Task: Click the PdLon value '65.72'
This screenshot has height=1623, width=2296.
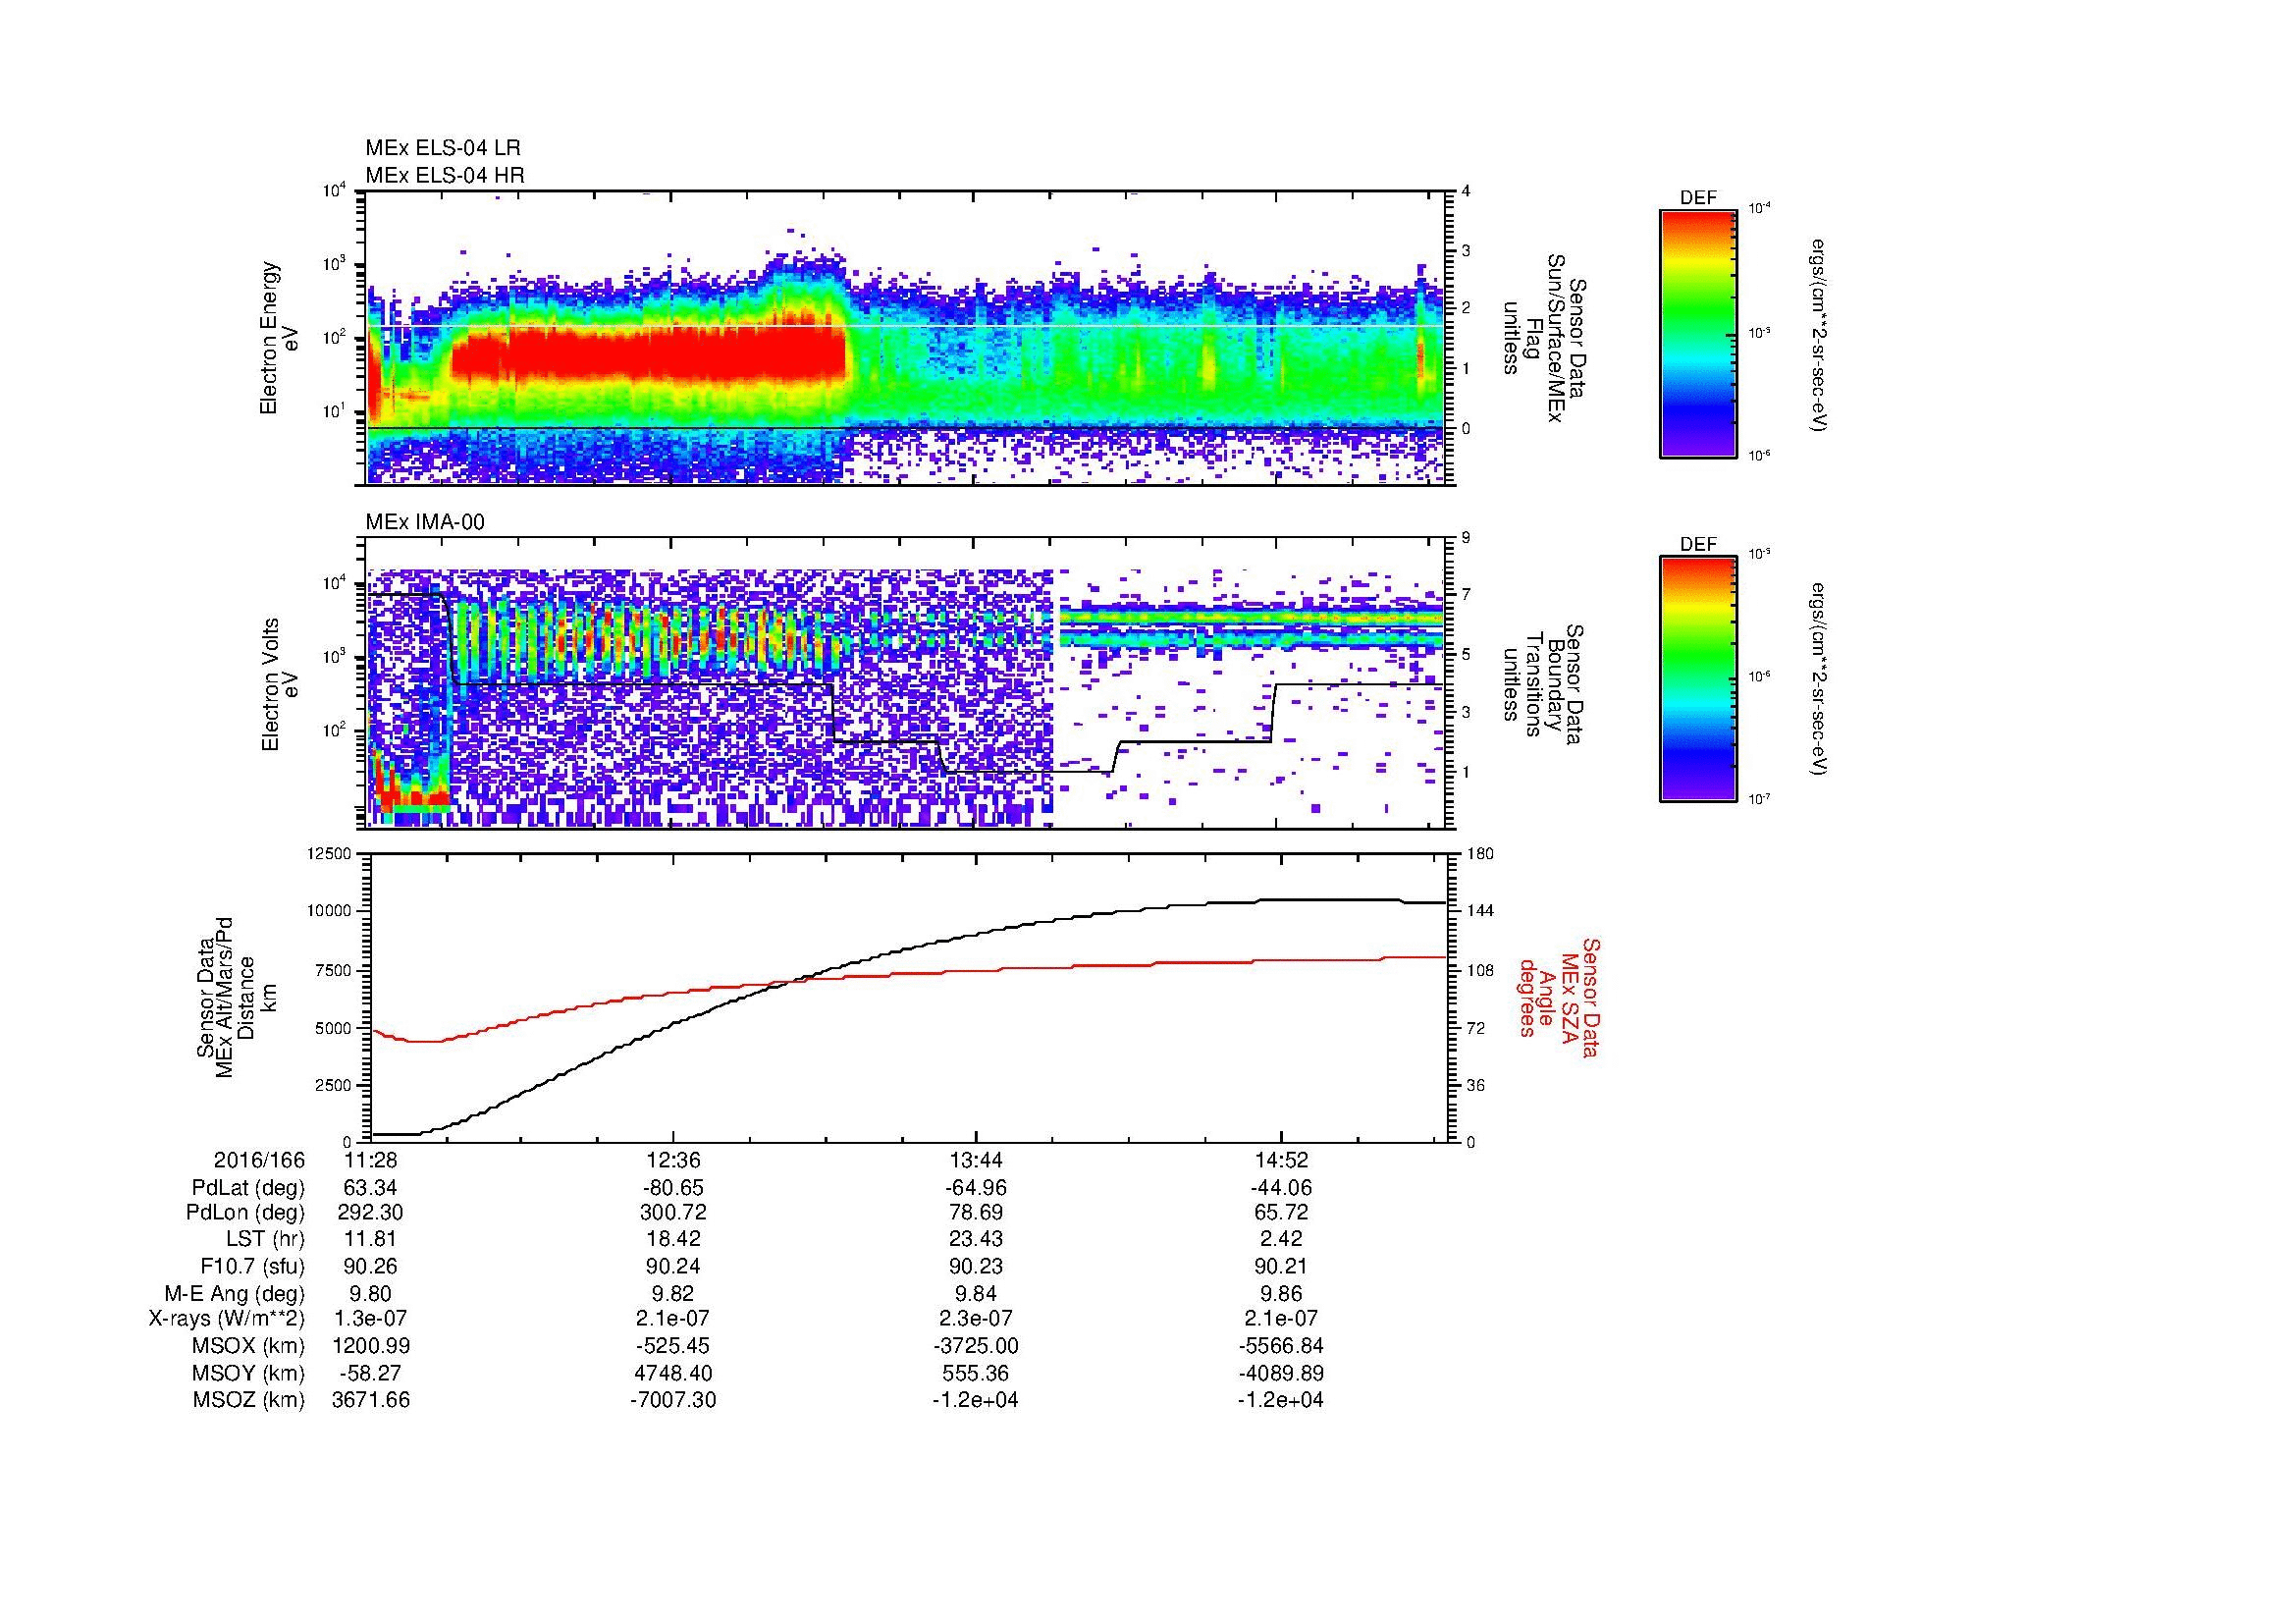Action: point(1281,1213)
